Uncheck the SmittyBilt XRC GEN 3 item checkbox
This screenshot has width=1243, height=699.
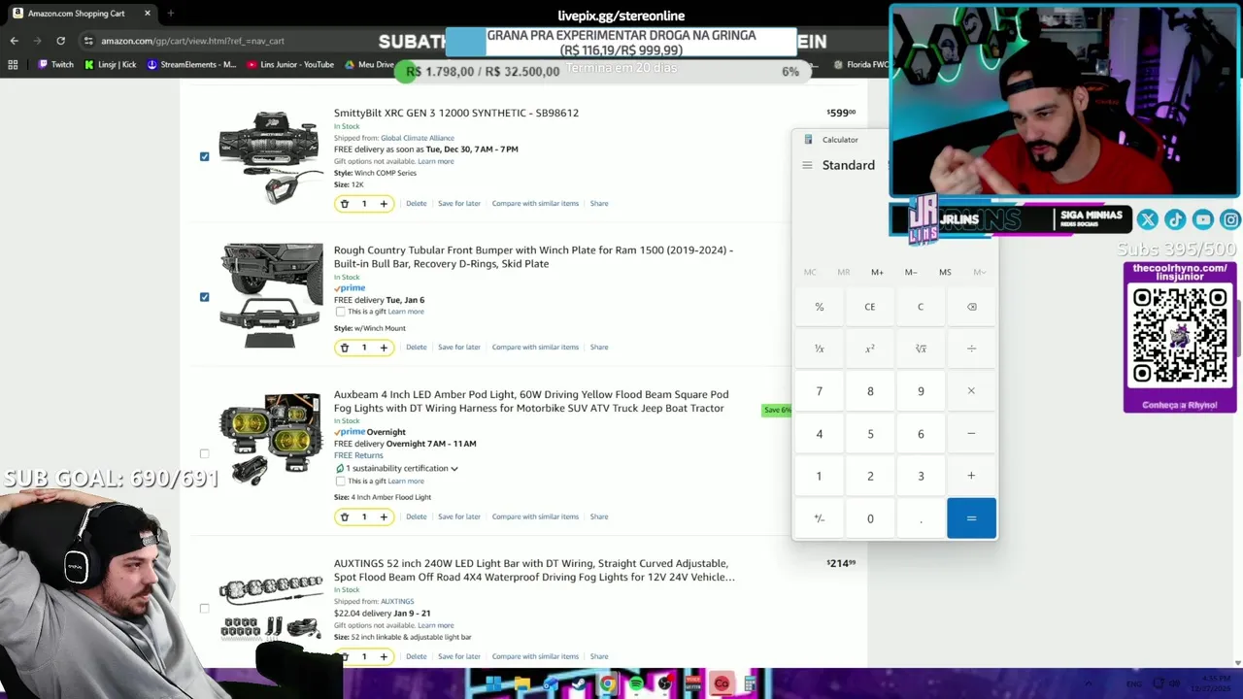204,156
